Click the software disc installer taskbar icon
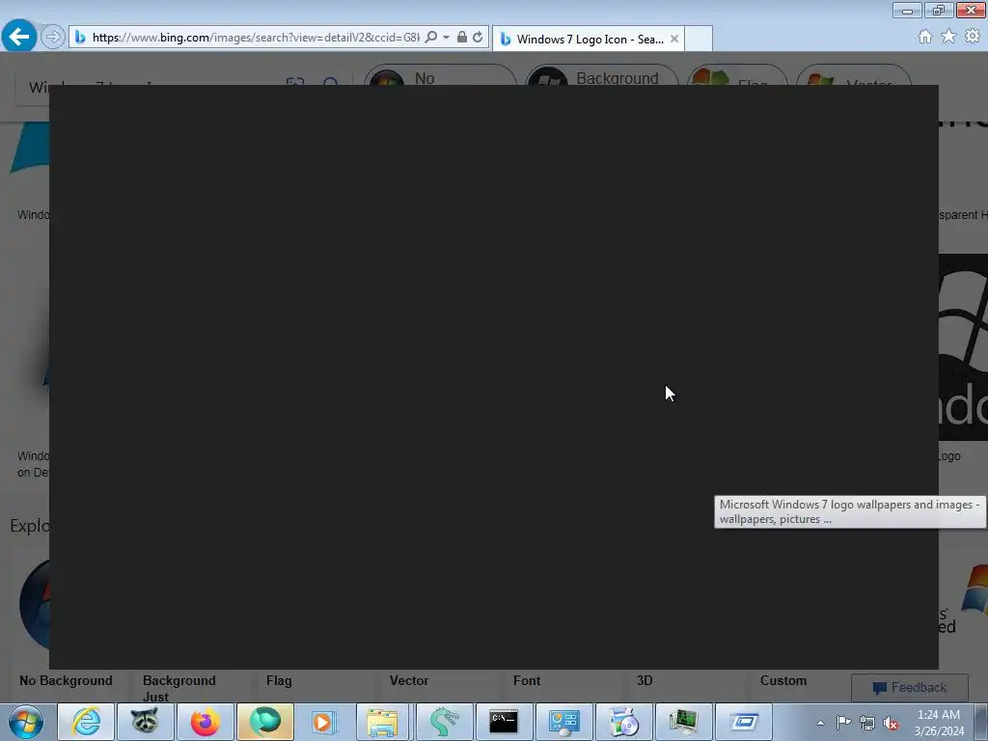The image size is (988, 741). tap(623, 722)
